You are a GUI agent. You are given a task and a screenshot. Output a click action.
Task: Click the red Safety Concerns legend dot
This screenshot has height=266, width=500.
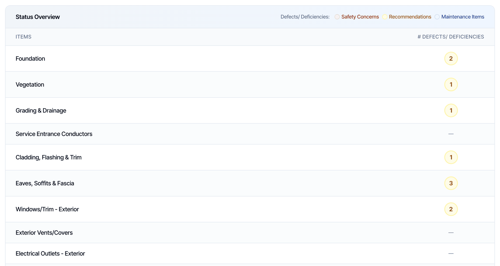tap(337, 17)
